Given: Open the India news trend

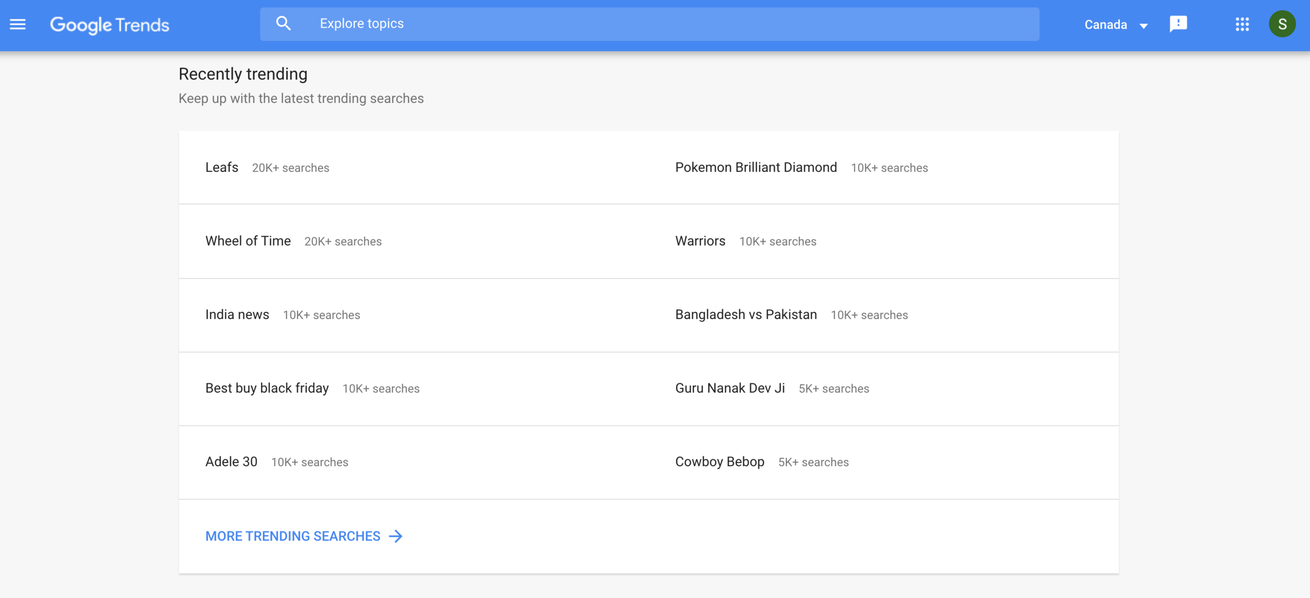Looking at the screenshot, I should click(x=237, y=315).
